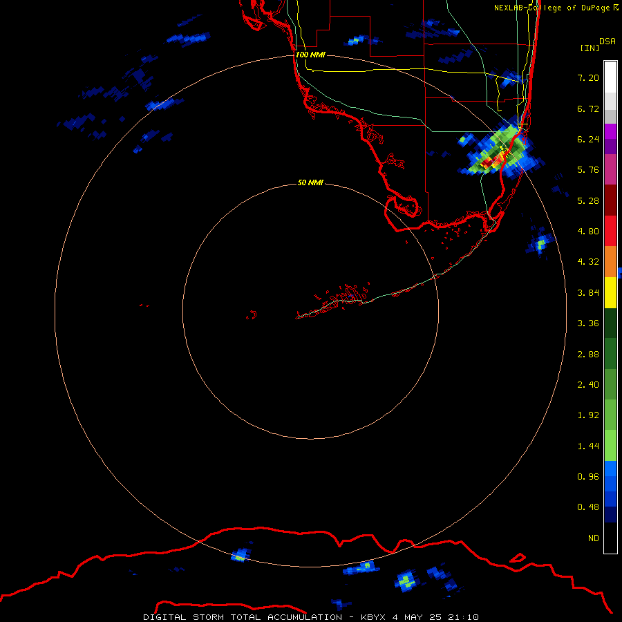Click the ND legend label

[x=594, y=538]
